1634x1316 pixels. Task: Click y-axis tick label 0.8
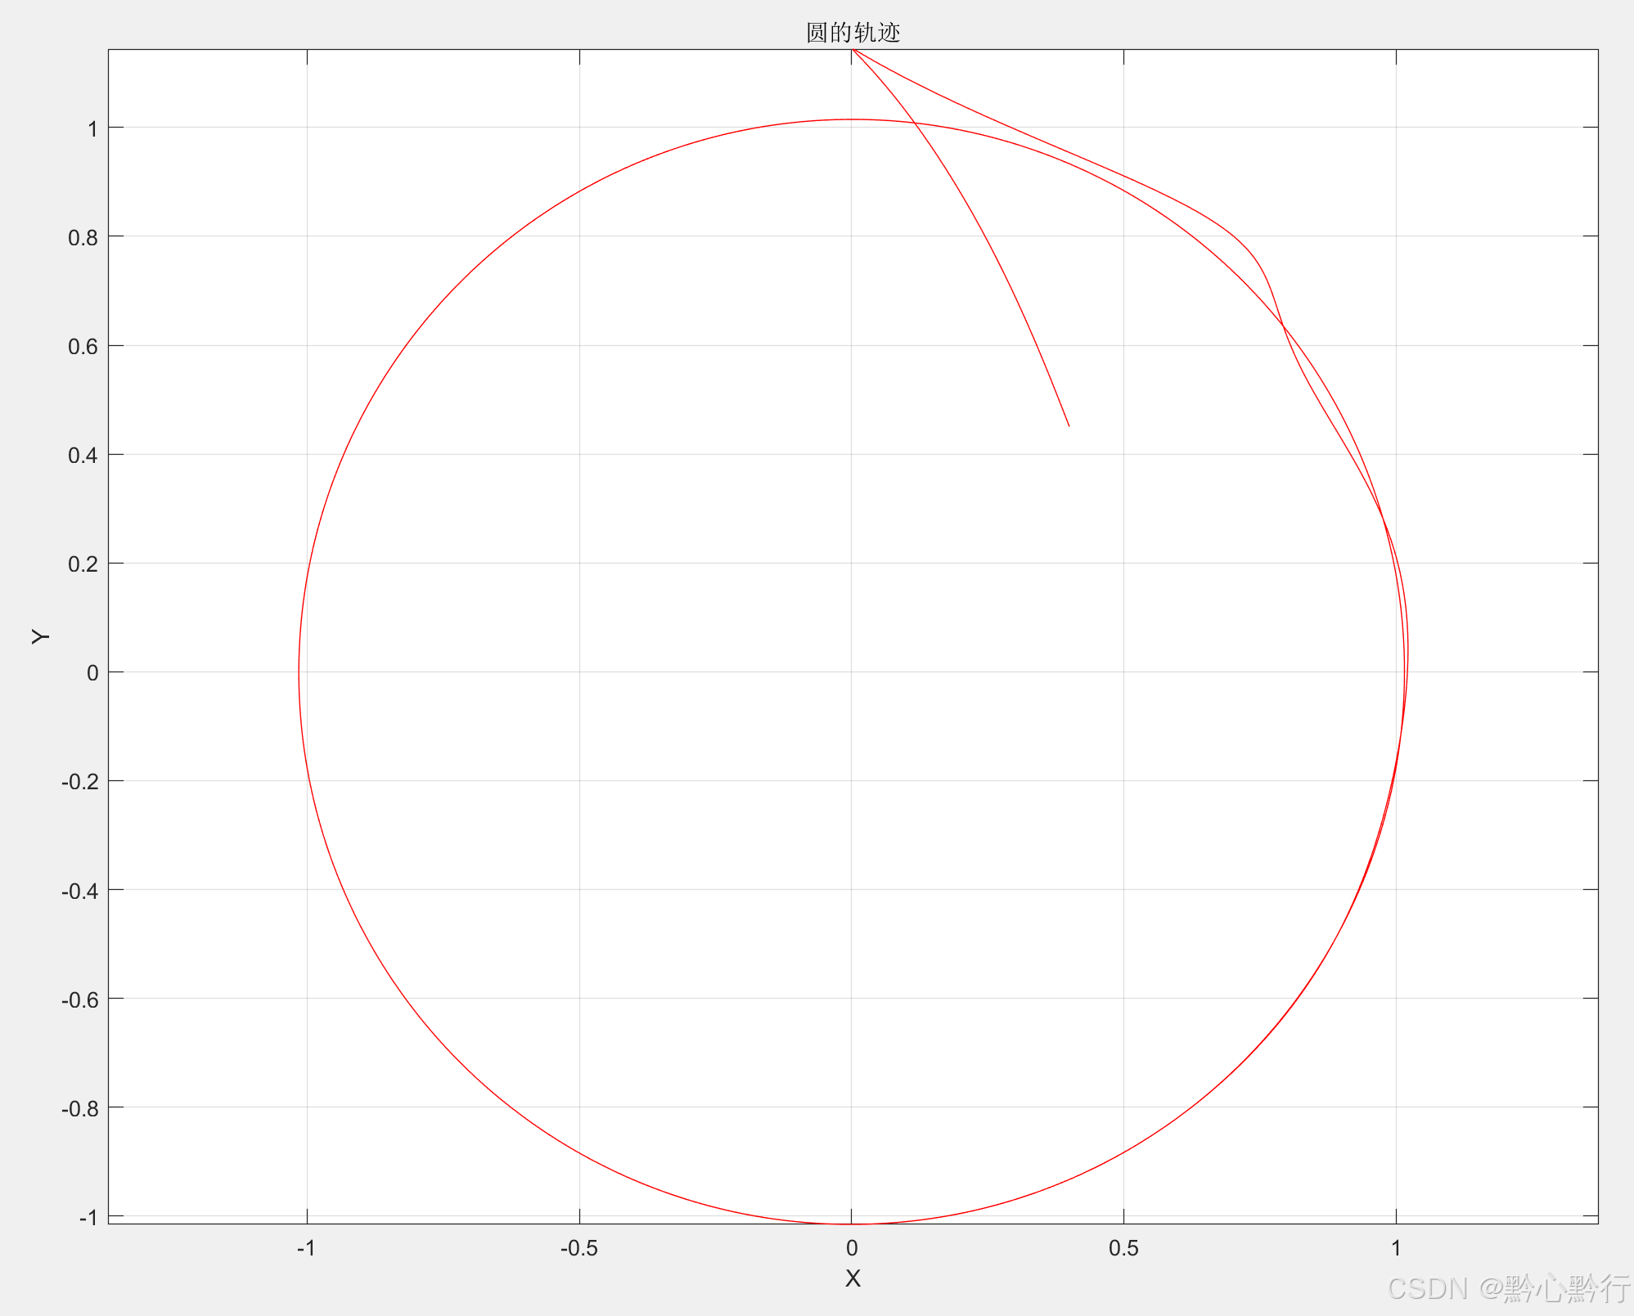pos(83,237)
